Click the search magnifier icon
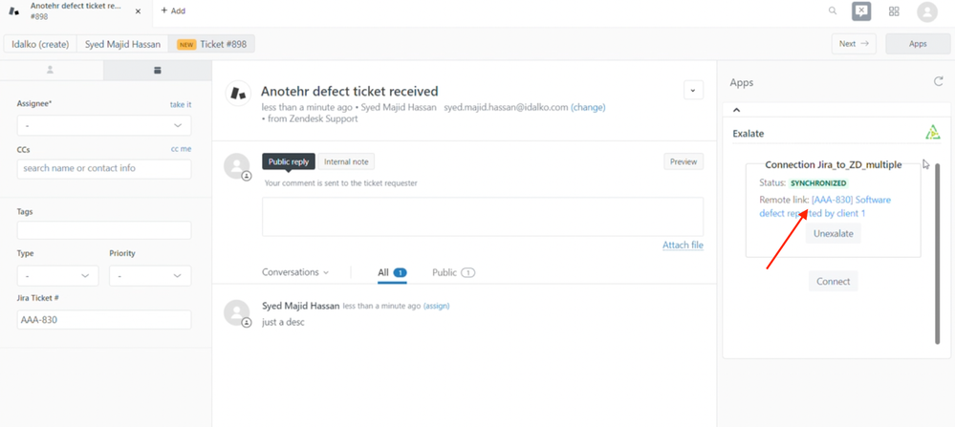The height and width of the screenshot is (427, 955). pos(833,11)
